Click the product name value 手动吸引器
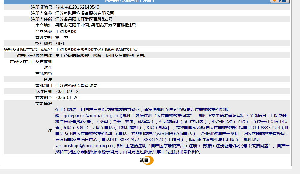300x174 pixels. [65, 31]
